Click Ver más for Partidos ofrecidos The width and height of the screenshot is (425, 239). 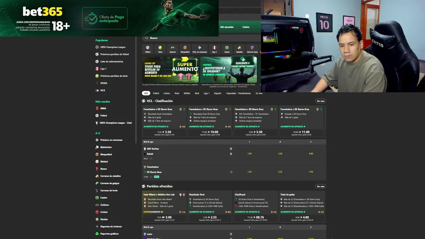(x=320, y=186)
